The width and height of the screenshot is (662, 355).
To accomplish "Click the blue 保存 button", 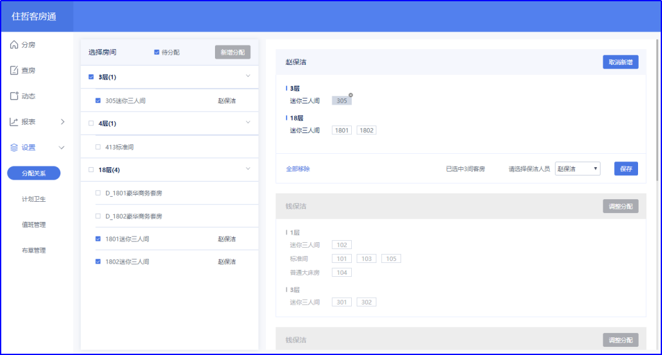I will [625, 169].
